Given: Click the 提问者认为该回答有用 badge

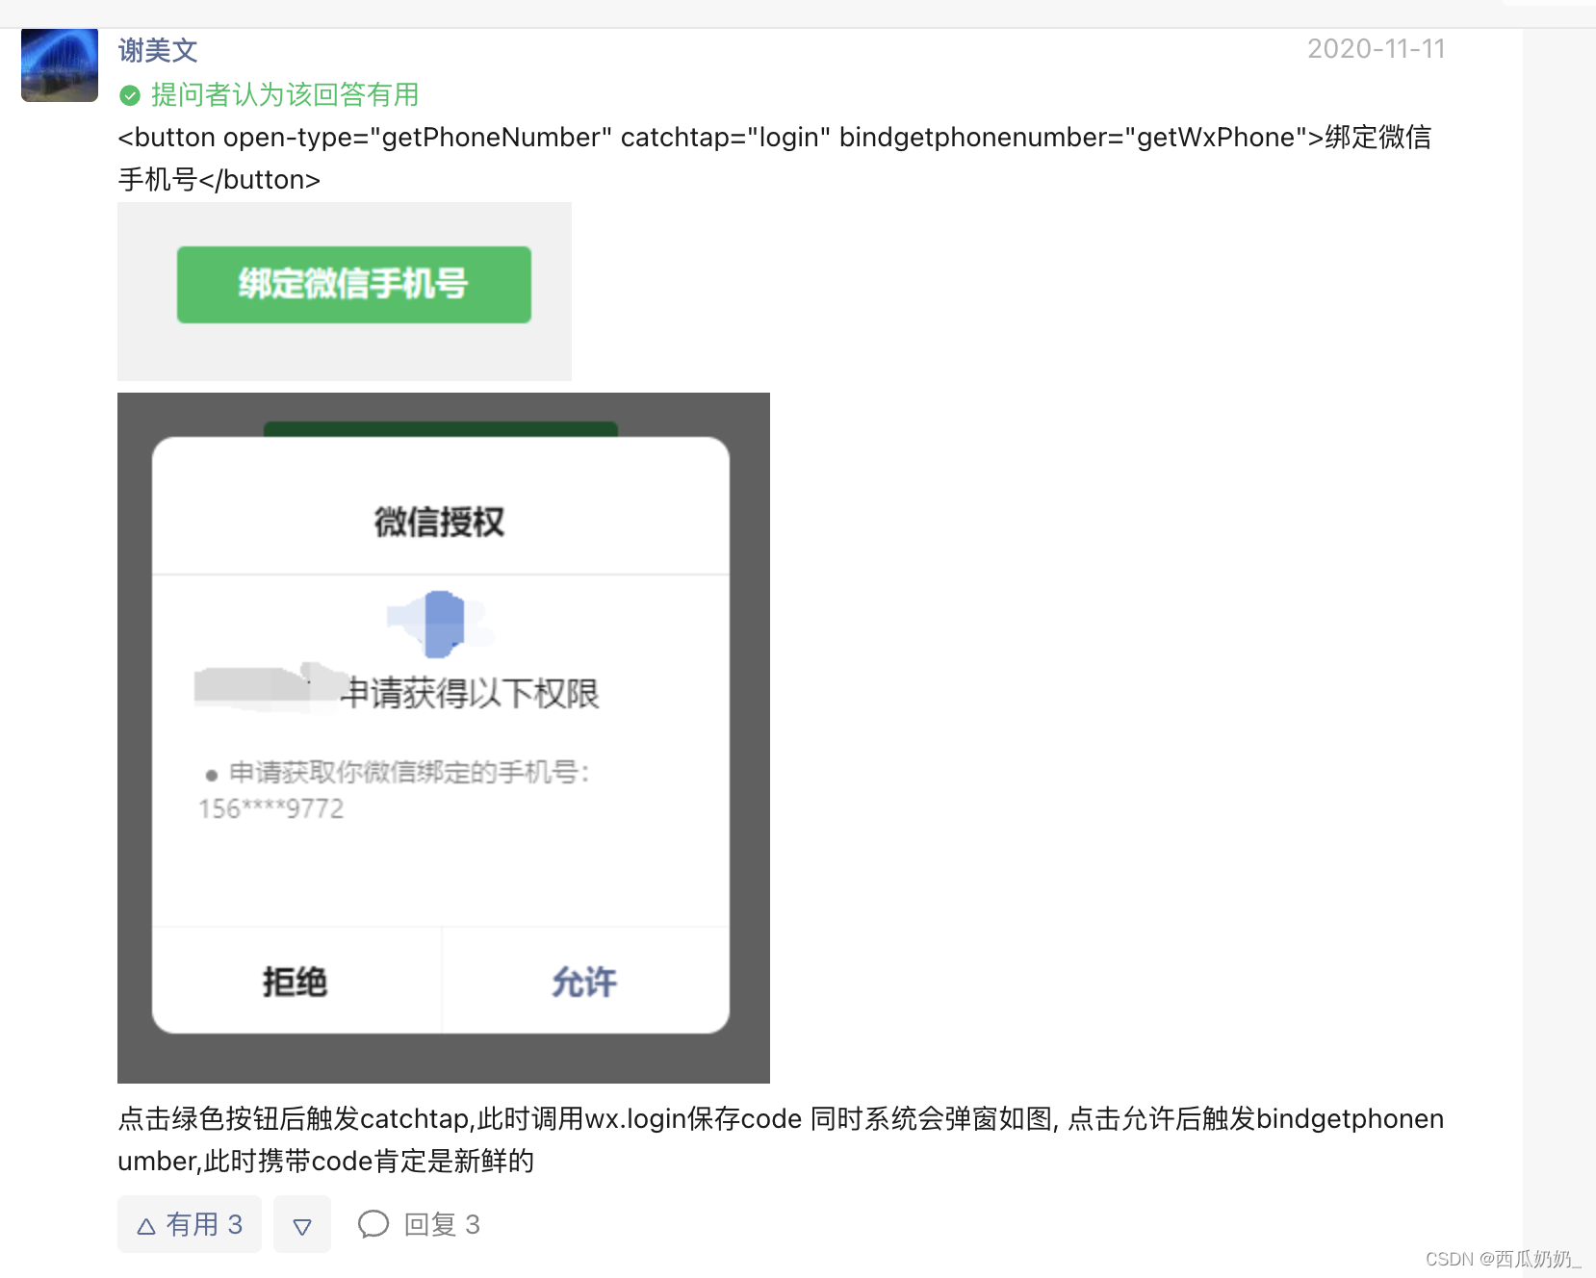Looking at the screenshot, I should point(282,94).
